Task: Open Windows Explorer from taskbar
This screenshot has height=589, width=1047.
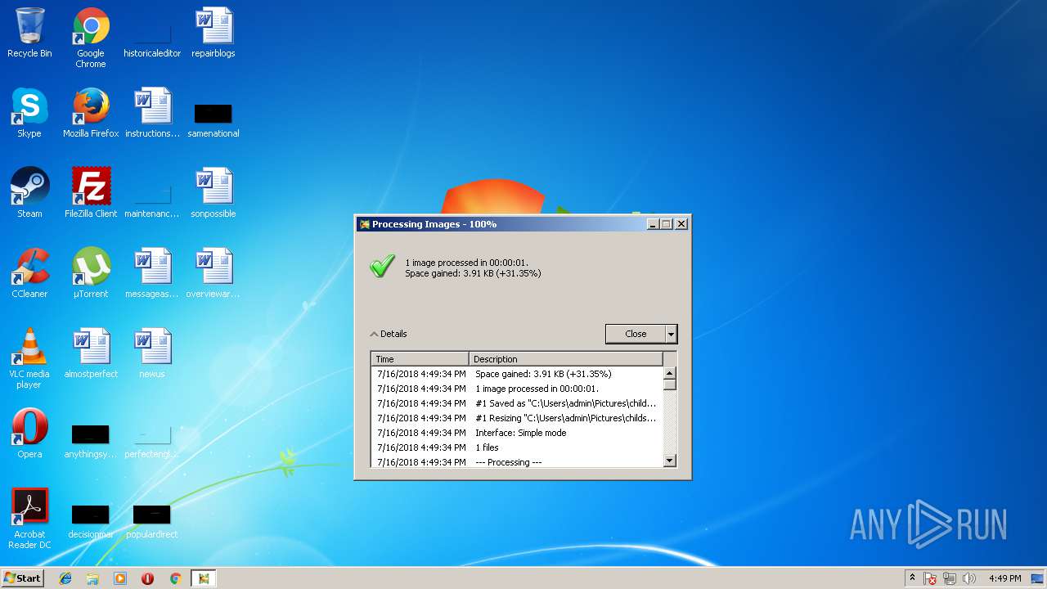Action: (x=92, y=578)
